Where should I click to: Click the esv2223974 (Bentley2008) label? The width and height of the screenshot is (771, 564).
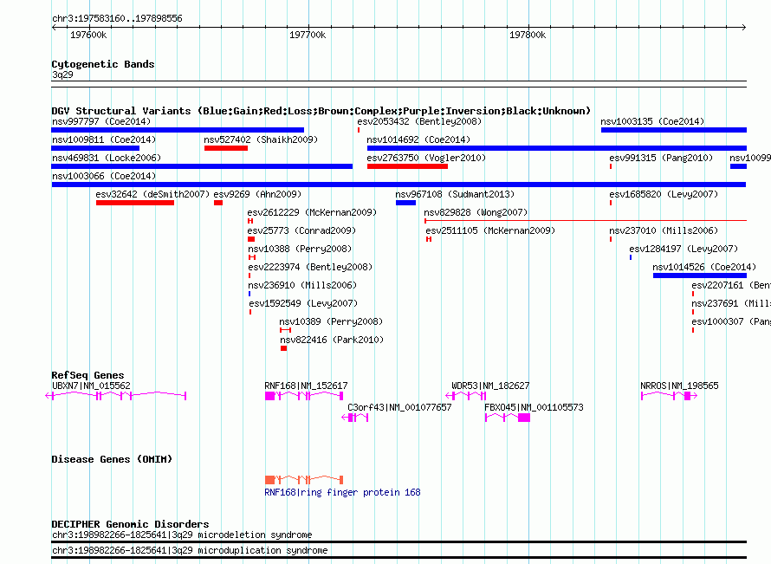click(310, 267)
